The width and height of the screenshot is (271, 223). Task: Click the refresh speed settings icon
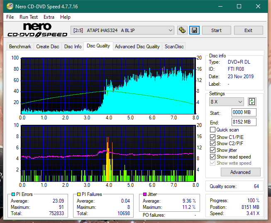(252, 102)
